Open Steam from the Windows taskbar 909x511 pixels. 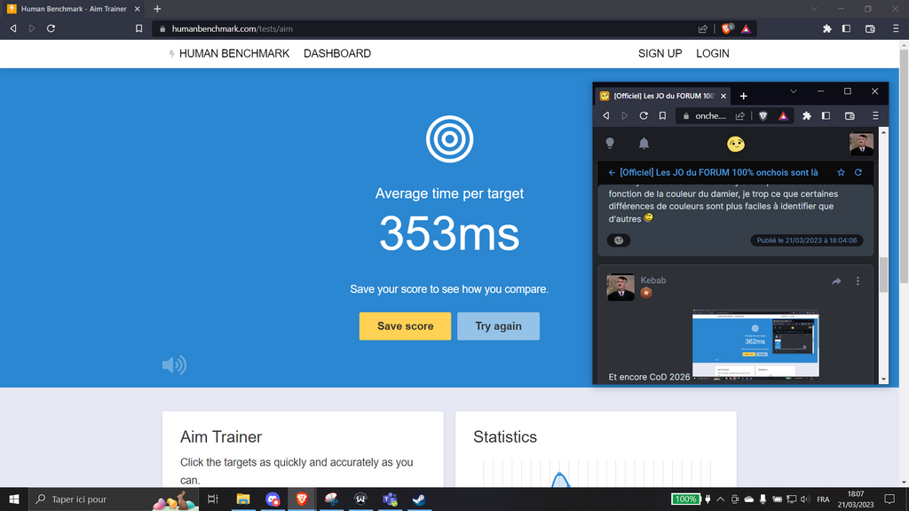pos(418,499)
